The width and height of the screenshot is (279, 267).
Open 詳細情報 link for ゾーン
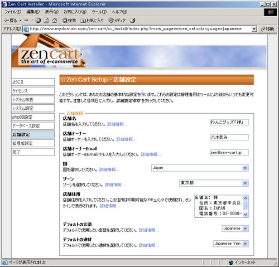click(x=115, y=185)
